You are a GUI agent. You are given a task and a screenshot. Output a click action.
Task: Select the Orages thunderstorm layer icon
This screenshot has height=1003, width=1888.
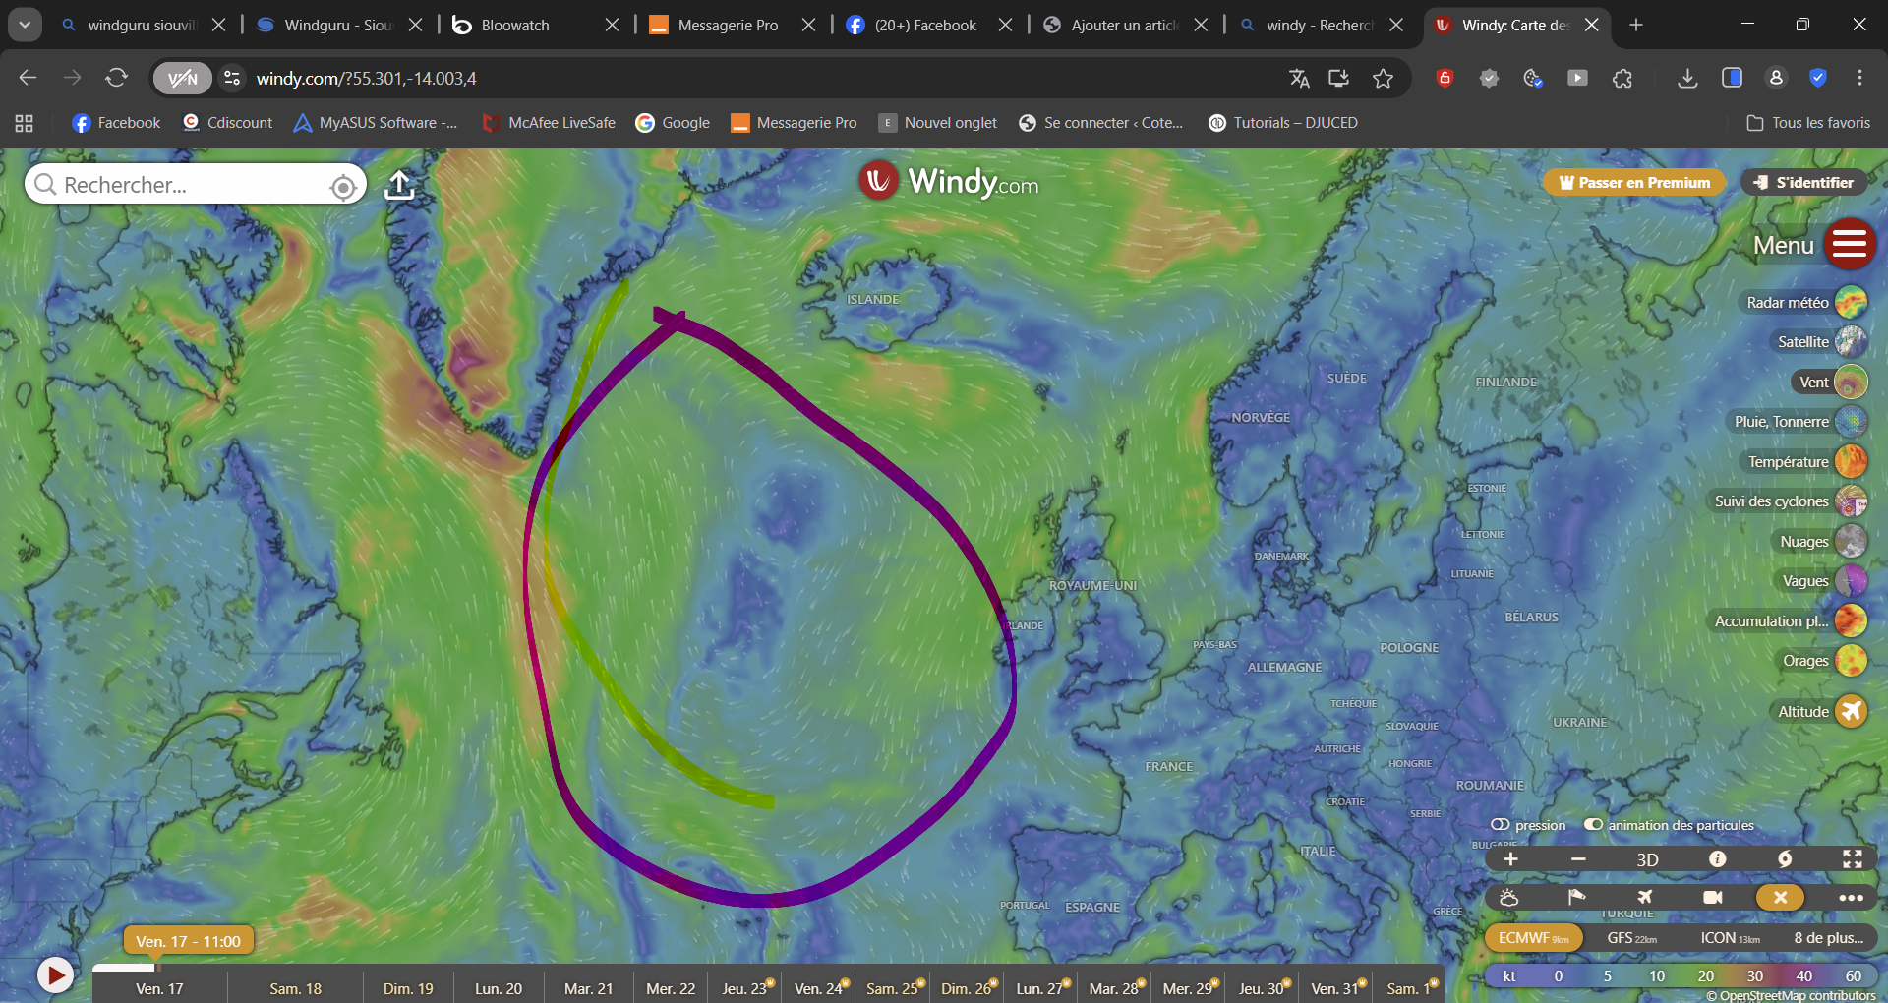(1851, 661)
